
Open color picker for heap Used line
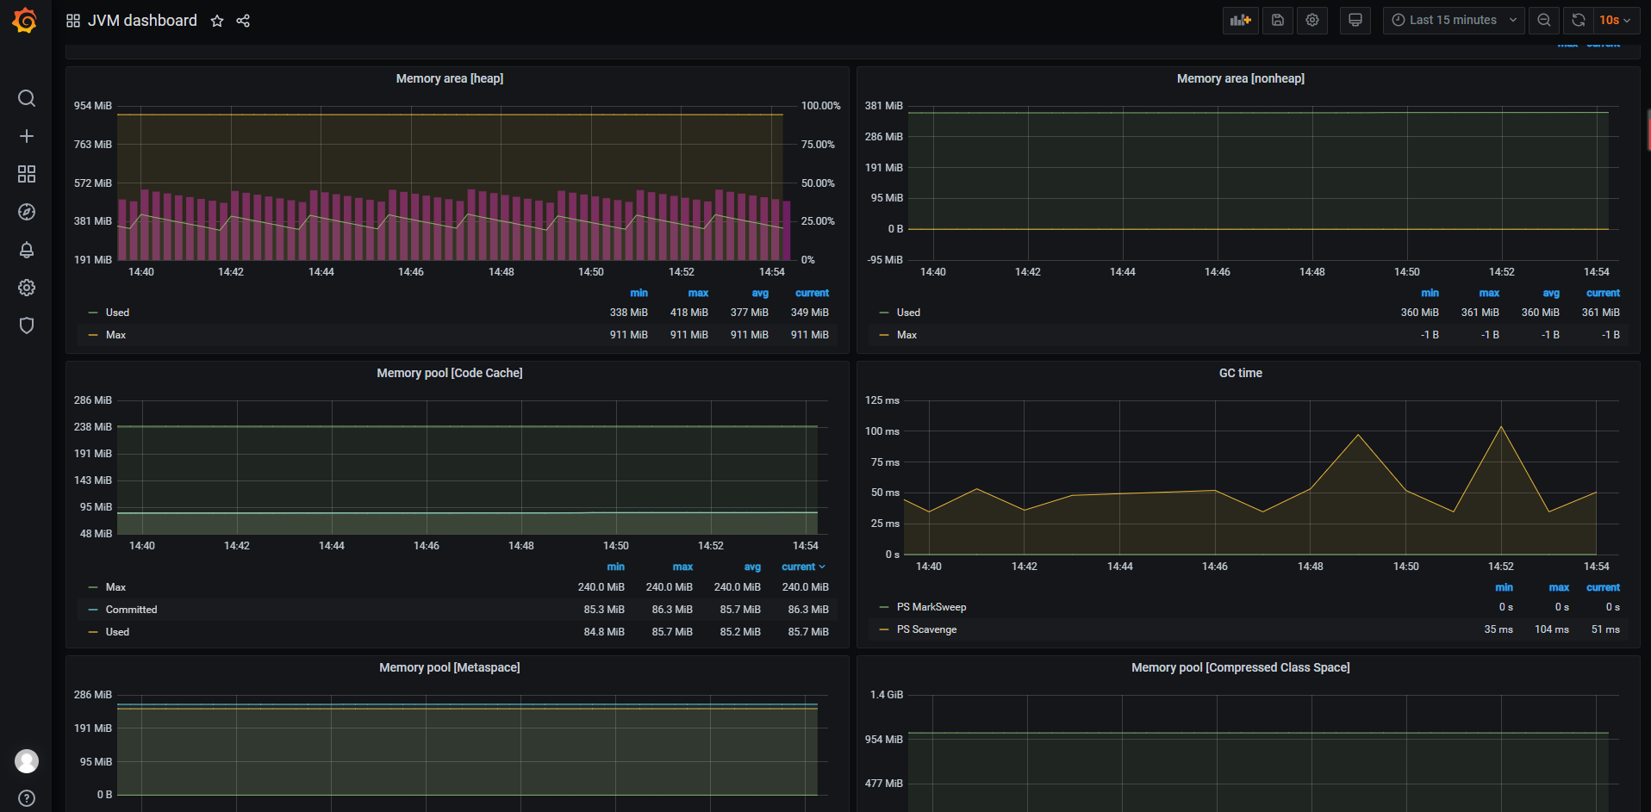(x=93, y=313)
